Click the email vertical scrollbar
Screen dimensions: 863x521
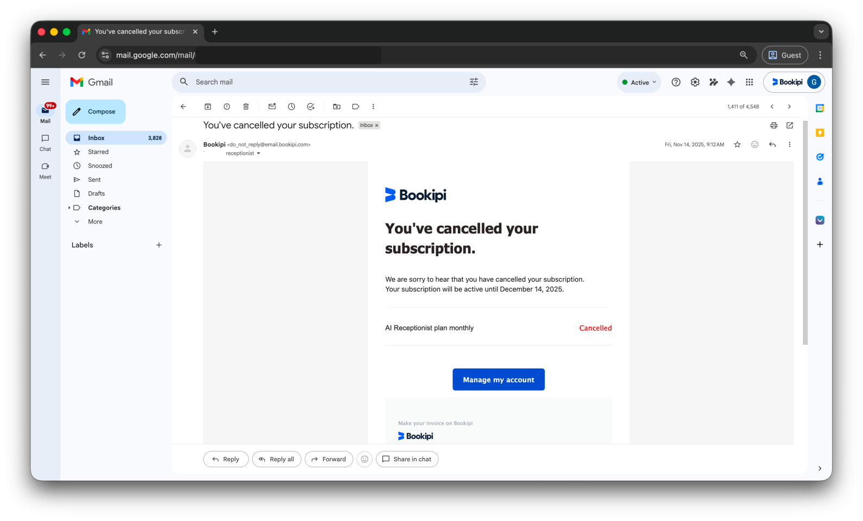(805, 233)
